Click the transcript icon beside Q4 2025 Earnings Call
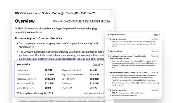Image resolution: width=174 pixels, height=103 pixels. coord(109,72)
